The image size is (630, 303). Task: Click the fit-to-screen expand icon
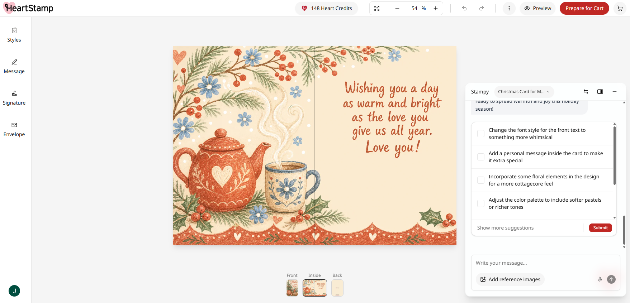click(377, 8)
